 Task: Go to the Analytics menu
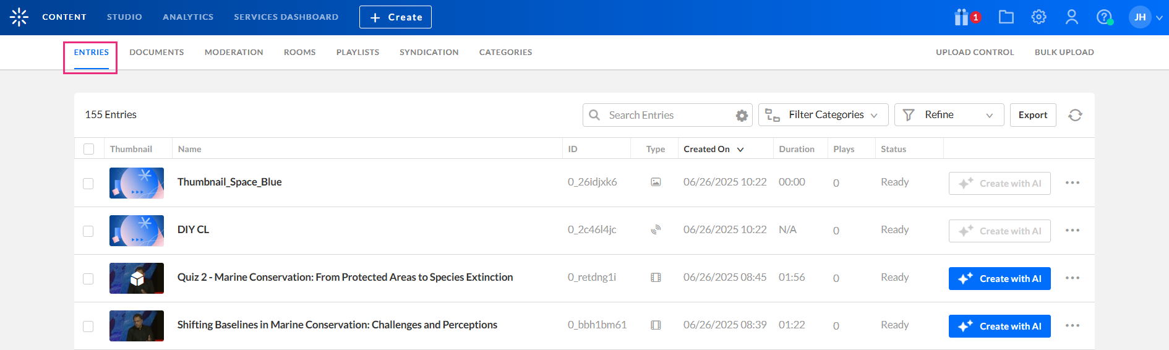pyautogui.click(x=188, y=17)
